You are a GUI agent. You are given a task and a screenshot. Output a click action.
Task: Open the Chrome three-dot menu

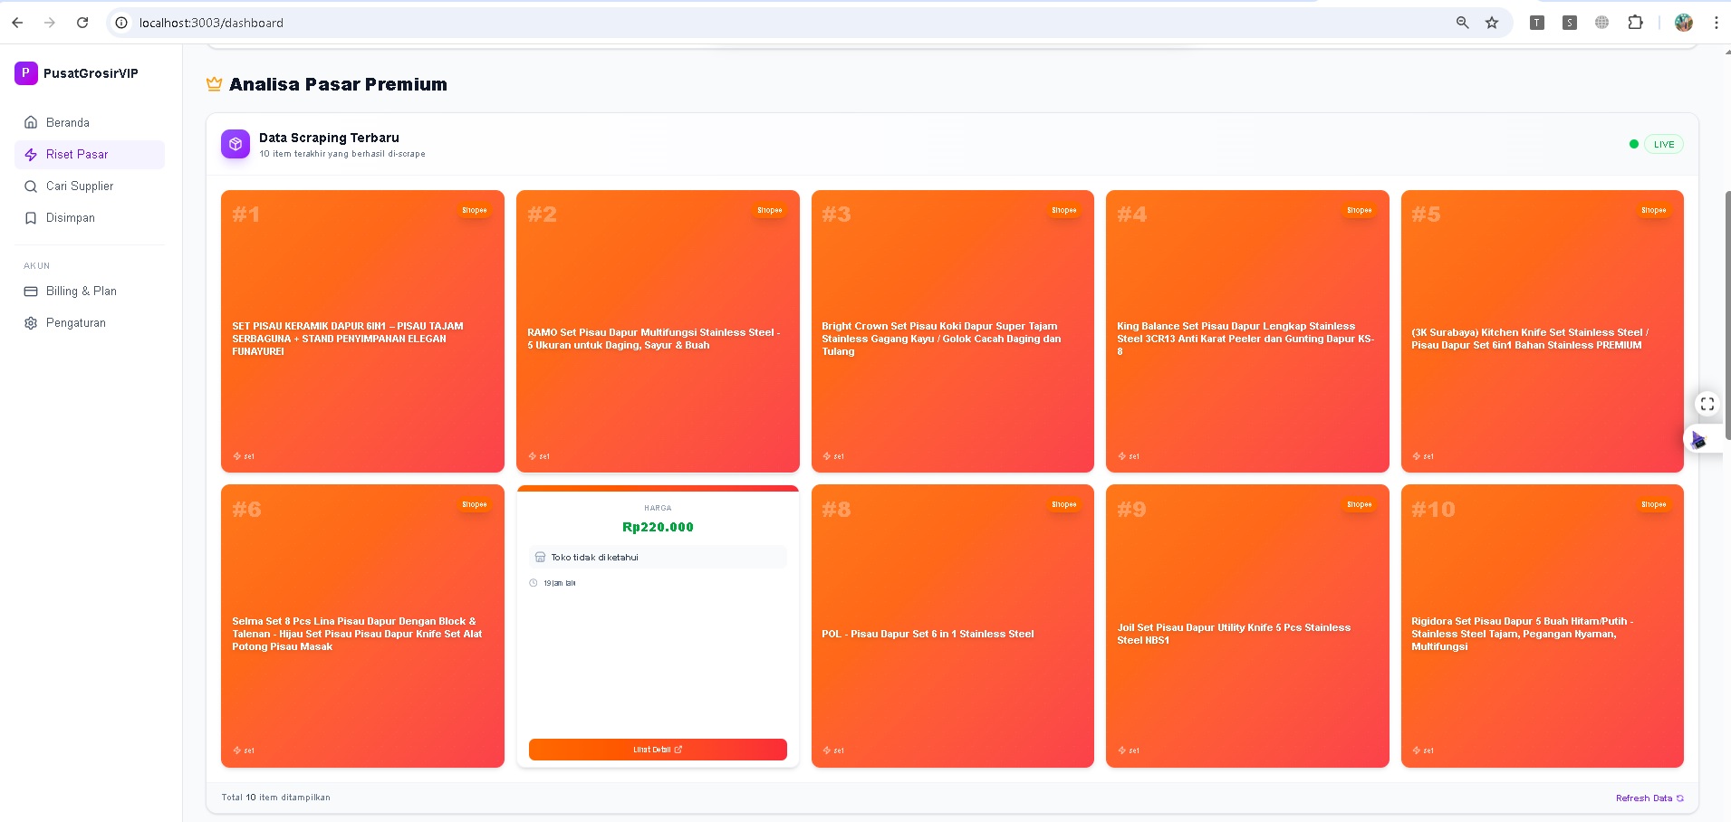point(1716,23)
